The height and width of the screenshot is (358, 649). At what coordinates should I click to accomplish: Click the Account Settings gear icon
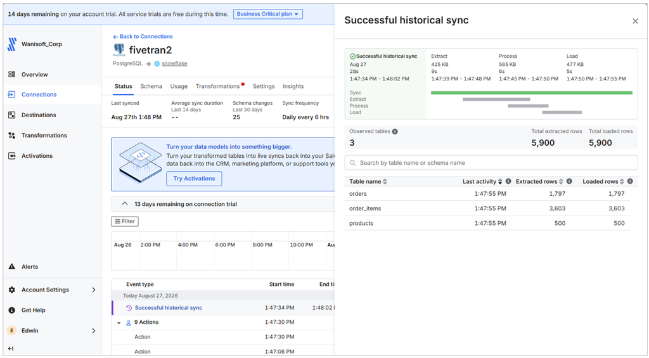[x=11, y=290]
